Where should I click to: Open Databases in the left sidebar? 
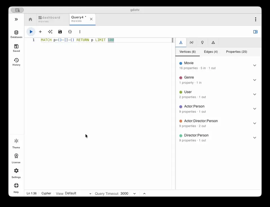pyautogui.click(x=16, y=34)
